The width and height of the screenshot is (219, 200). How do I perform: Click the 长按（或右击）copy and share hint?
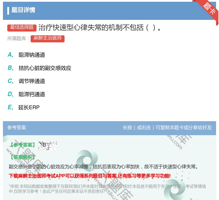pos(167,128)
